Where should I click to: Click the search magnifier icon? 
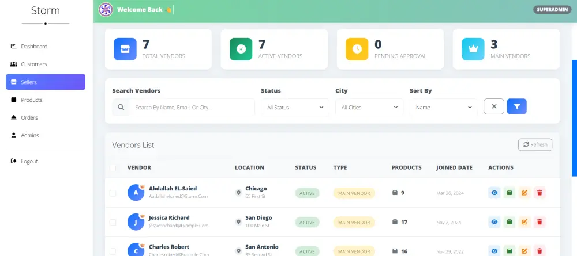(121, 107)
